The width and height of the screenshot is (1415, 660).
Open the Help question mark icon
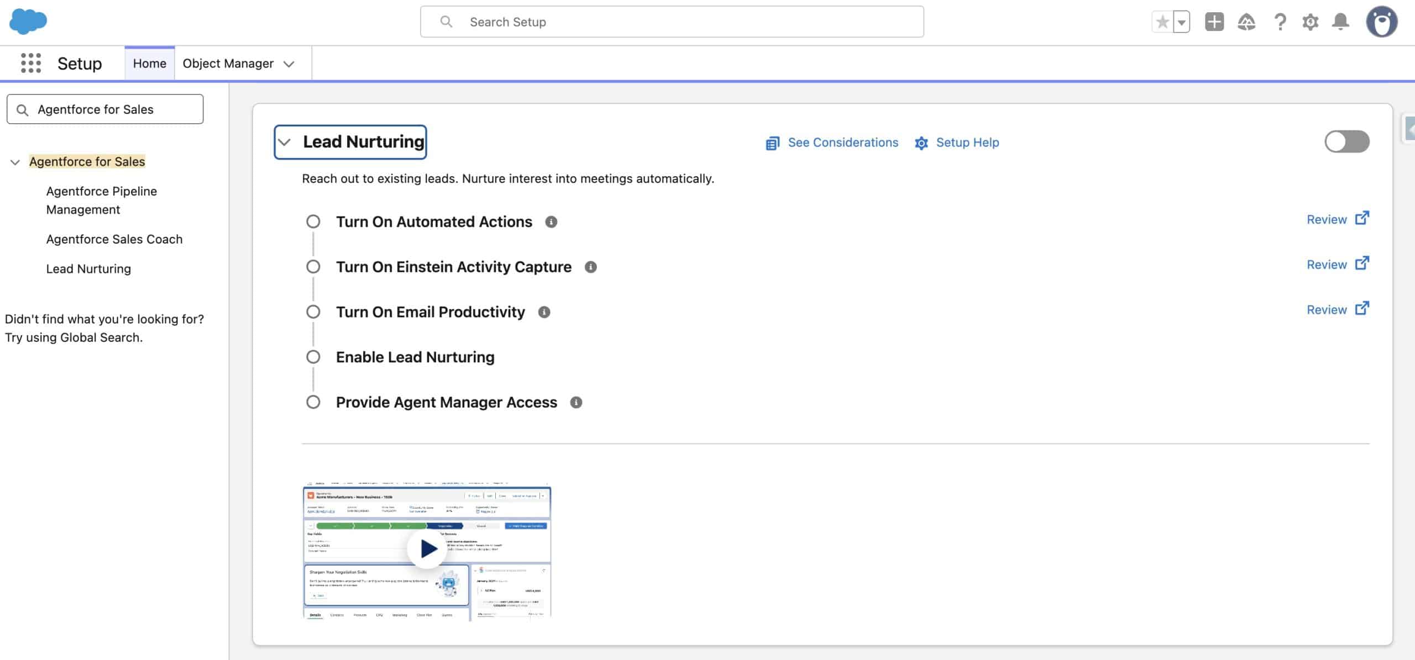click(x=1280, y=22)
